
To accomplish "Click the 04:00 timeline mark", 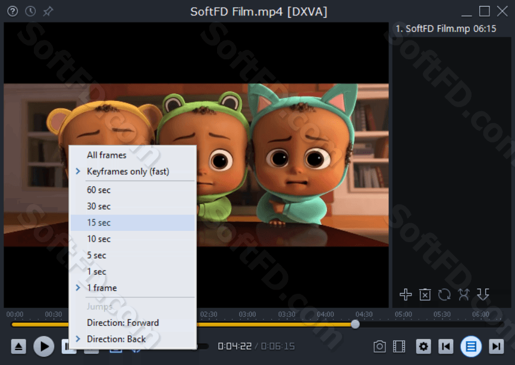I will click(325, 315).
